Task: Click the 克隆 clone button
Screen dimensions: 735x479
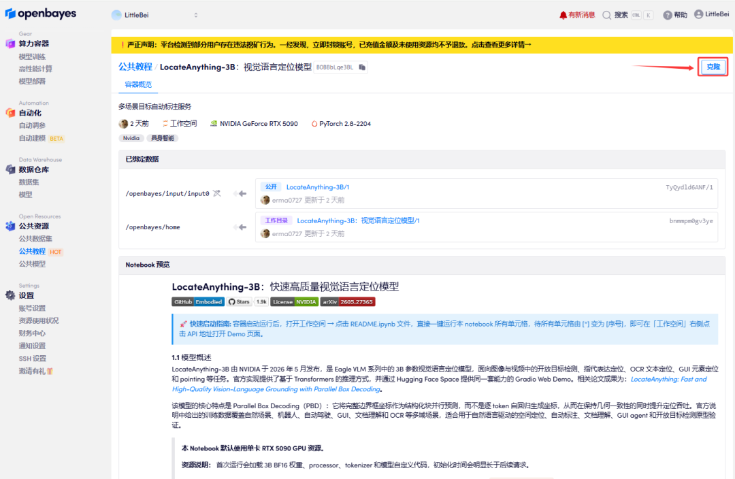Action: point(713,67)
